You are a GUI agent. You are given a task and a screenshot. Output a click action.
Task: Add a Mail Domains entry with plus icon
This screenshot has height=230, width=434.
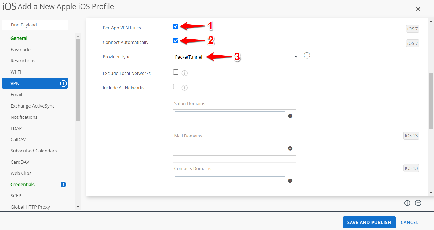click(290, 148)
